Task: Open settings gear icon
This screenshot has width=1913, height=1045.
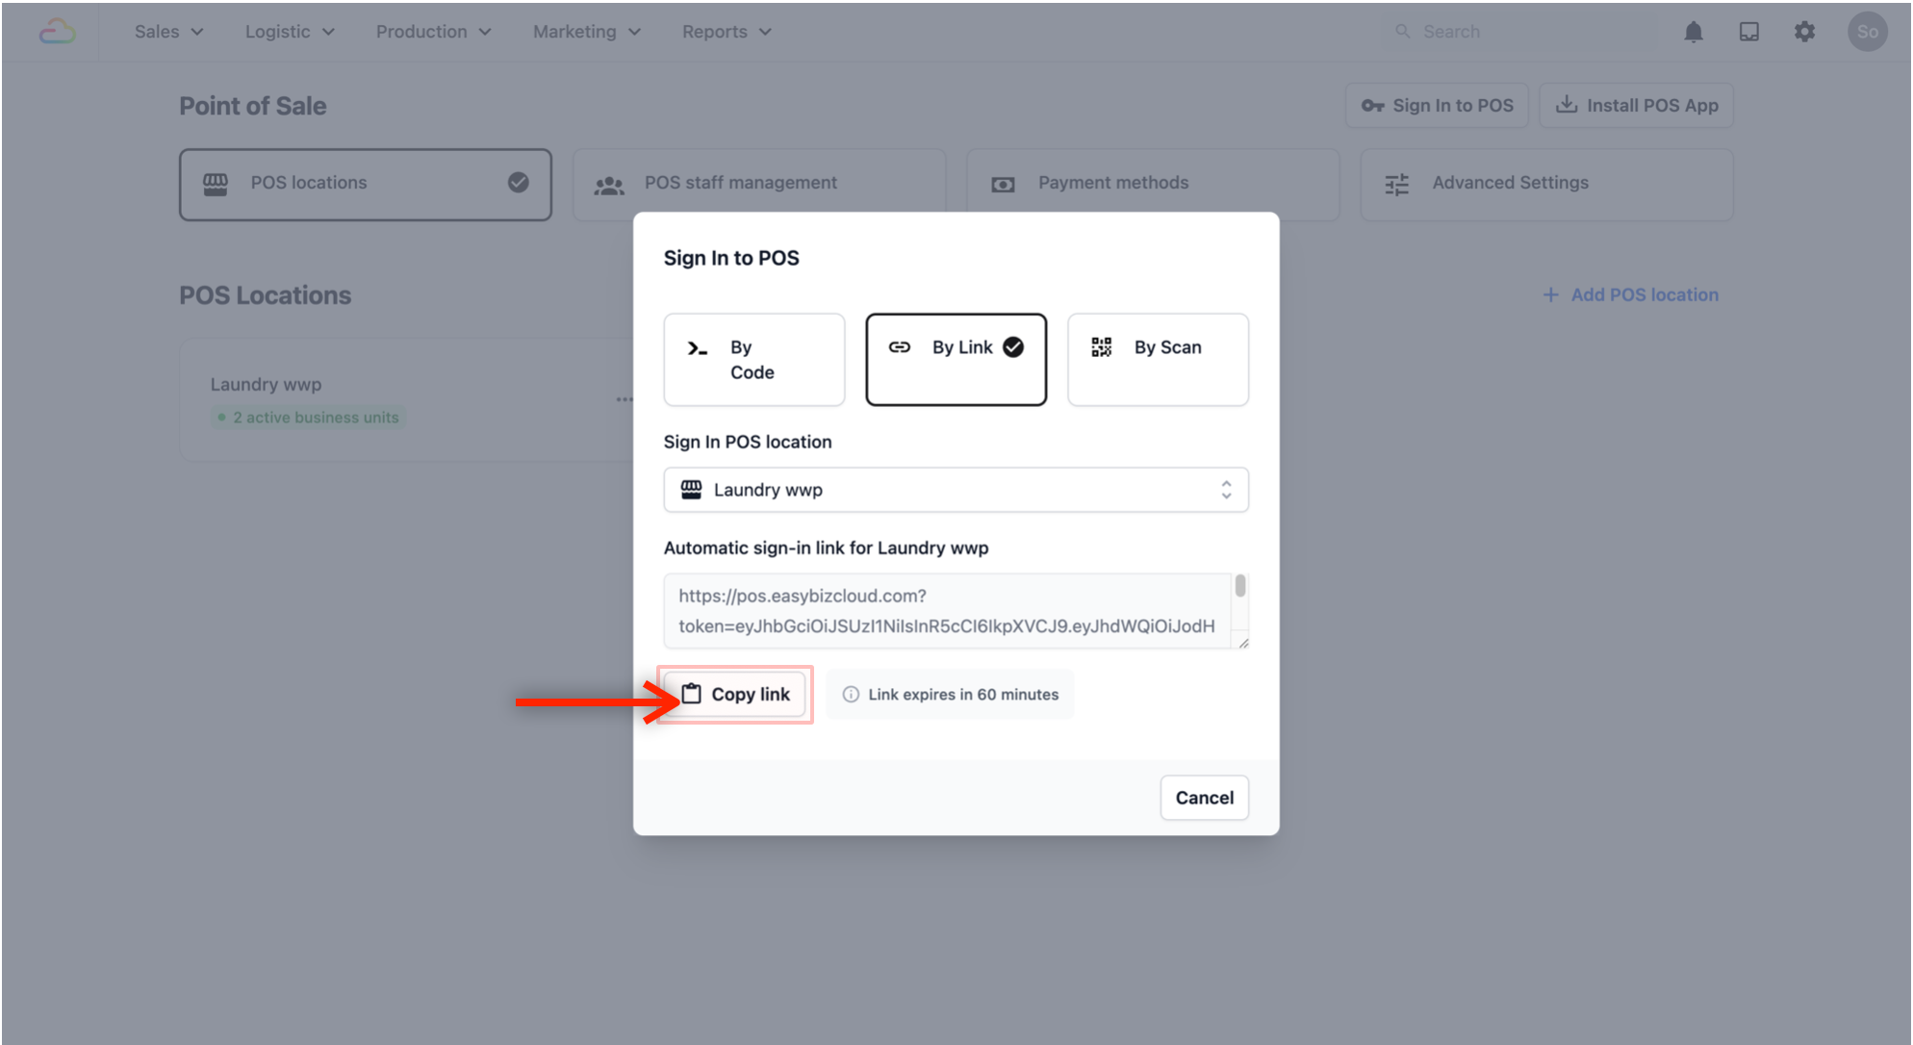Action: pyautogui.click(x=1804, y=32)
